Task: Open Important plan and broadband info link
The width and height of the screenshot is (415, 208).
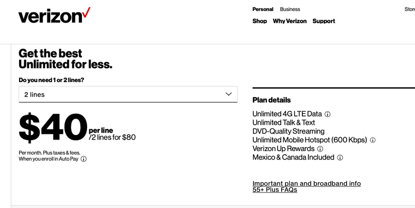Action: 306,183
